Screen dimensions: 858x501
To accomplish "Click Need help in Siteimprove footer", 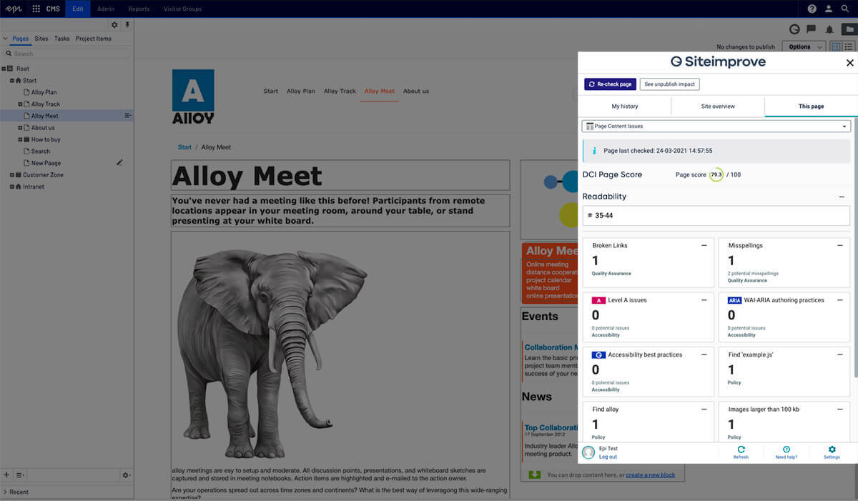I will [x=786, y=452].
